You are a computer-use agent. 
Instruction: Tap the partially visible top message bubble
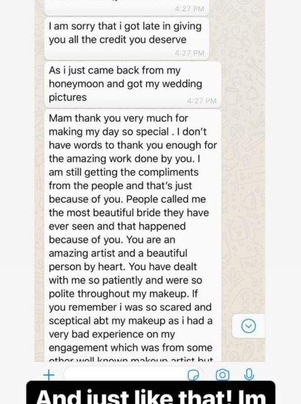pyautogui.click(x=127, y=8)
